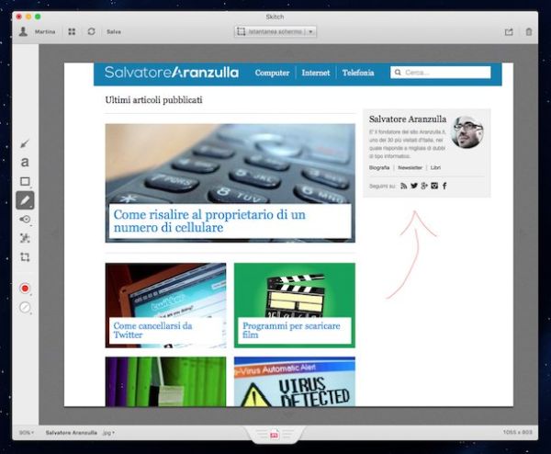Expand the Istantanea schermo dropdown
The image size is (551, 454).
pos(275,32)
